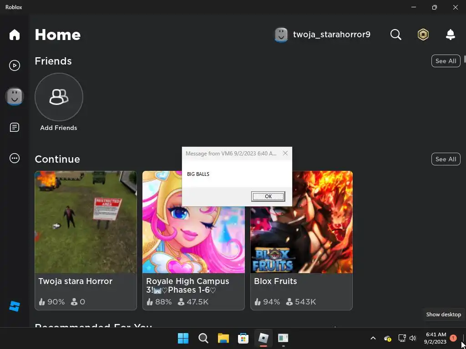Click the Friends section heading
Screen dimensions: 466x349
[53, 61]
